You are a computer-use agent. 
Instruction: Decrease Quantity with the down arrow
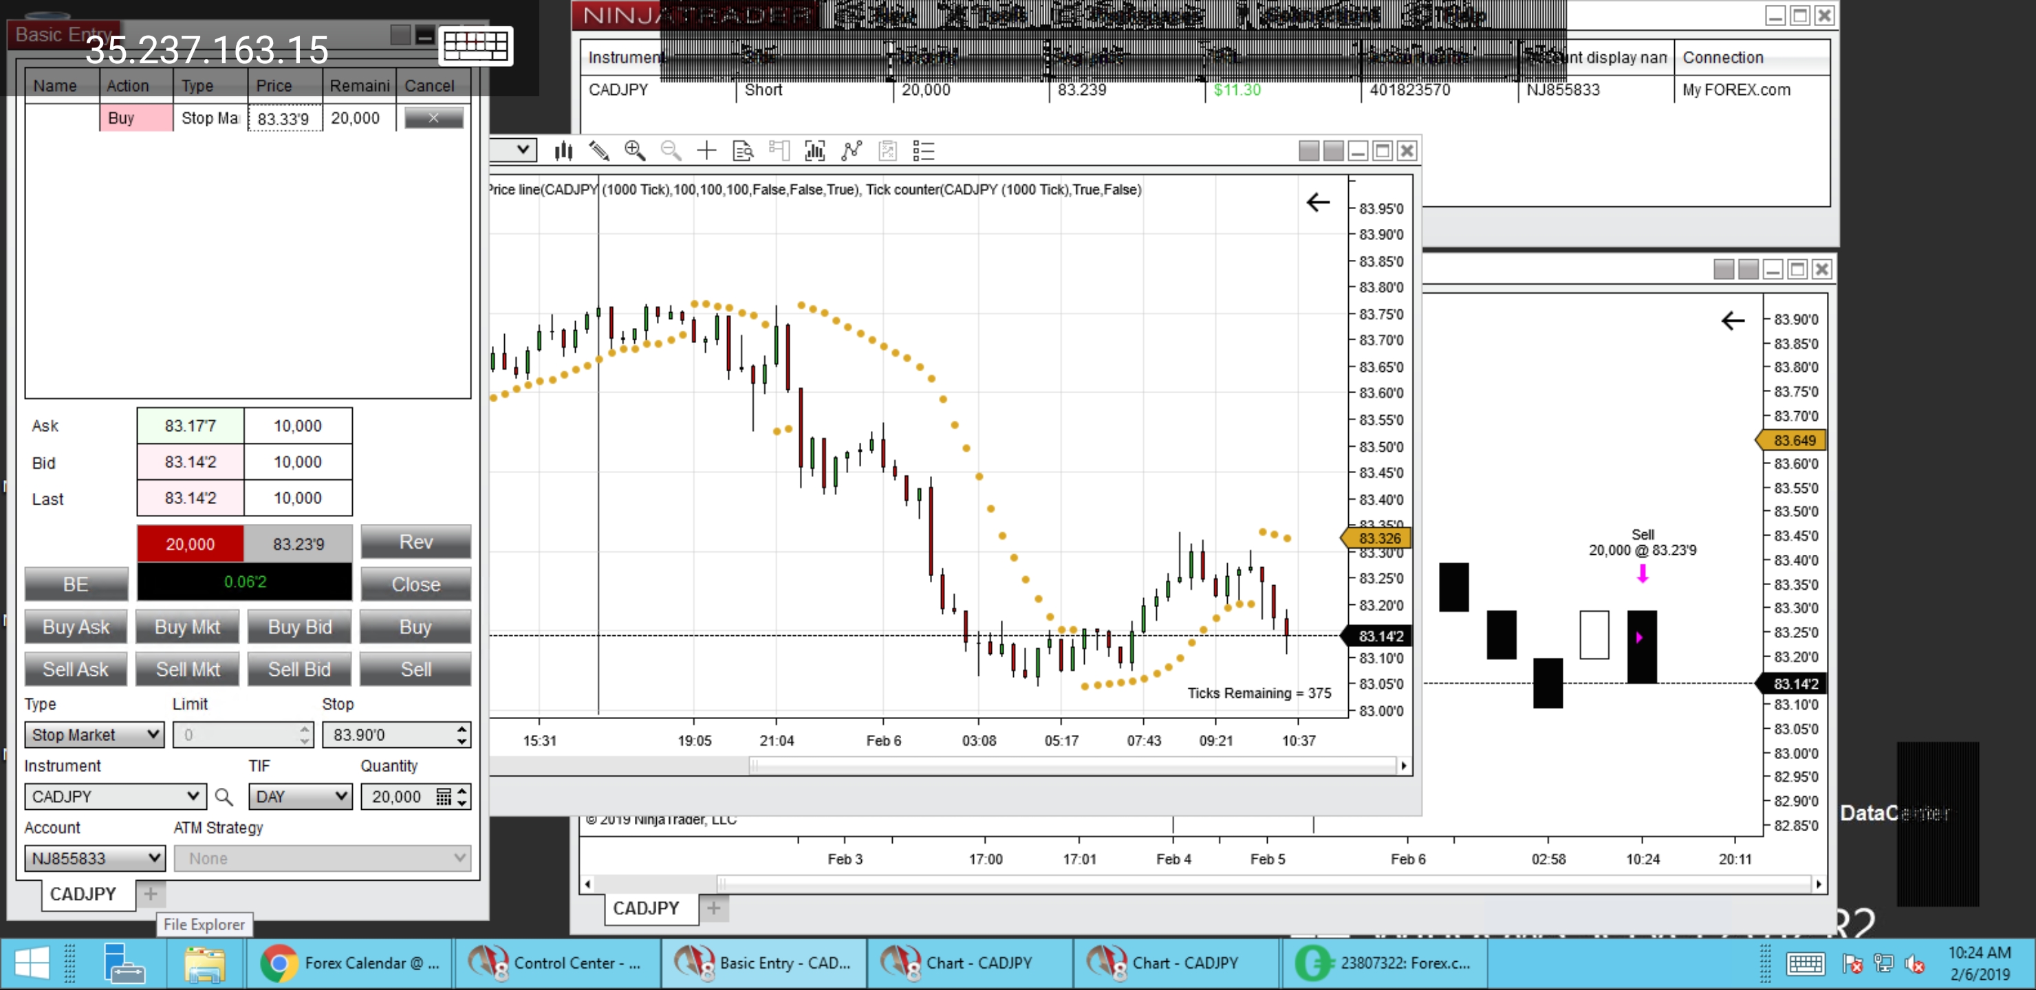(x=462, y=803)
